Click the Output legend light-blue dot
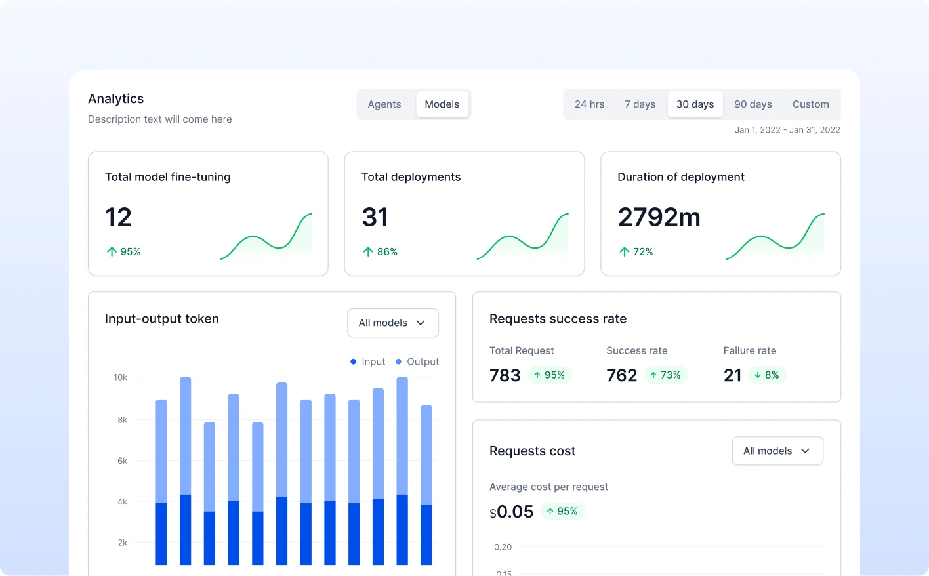Viewport: 929px width, 576px height. pyautogui.click(x=398, y=361)
